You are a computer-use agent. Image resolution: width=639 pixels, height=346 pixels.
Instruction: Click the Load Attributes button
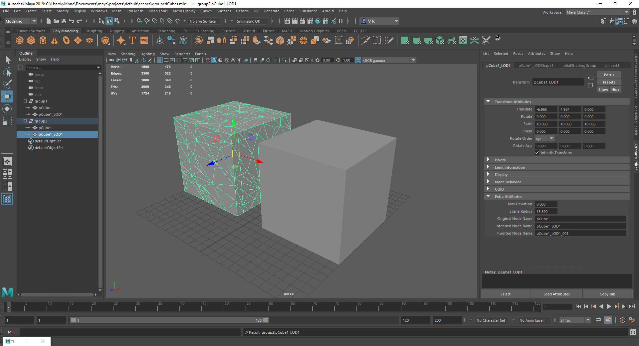coord(556,294)
